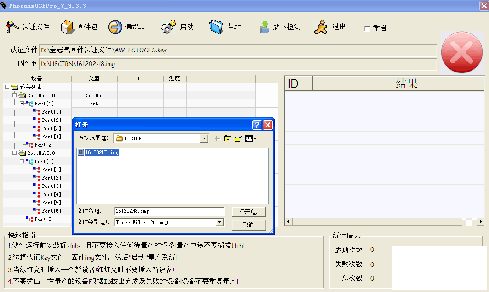Open the 查找范围 location dropdown
This screenshot has height=292, width=489.
pos(203,138)
